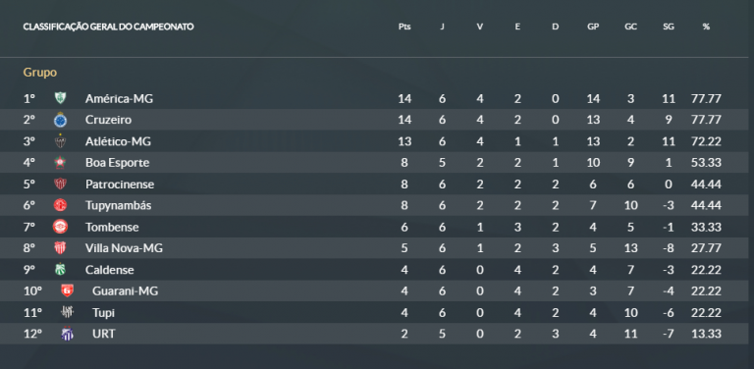754x369 pixels.
Task: Open the Tupi team name link
Action: [x=103, y=313]
